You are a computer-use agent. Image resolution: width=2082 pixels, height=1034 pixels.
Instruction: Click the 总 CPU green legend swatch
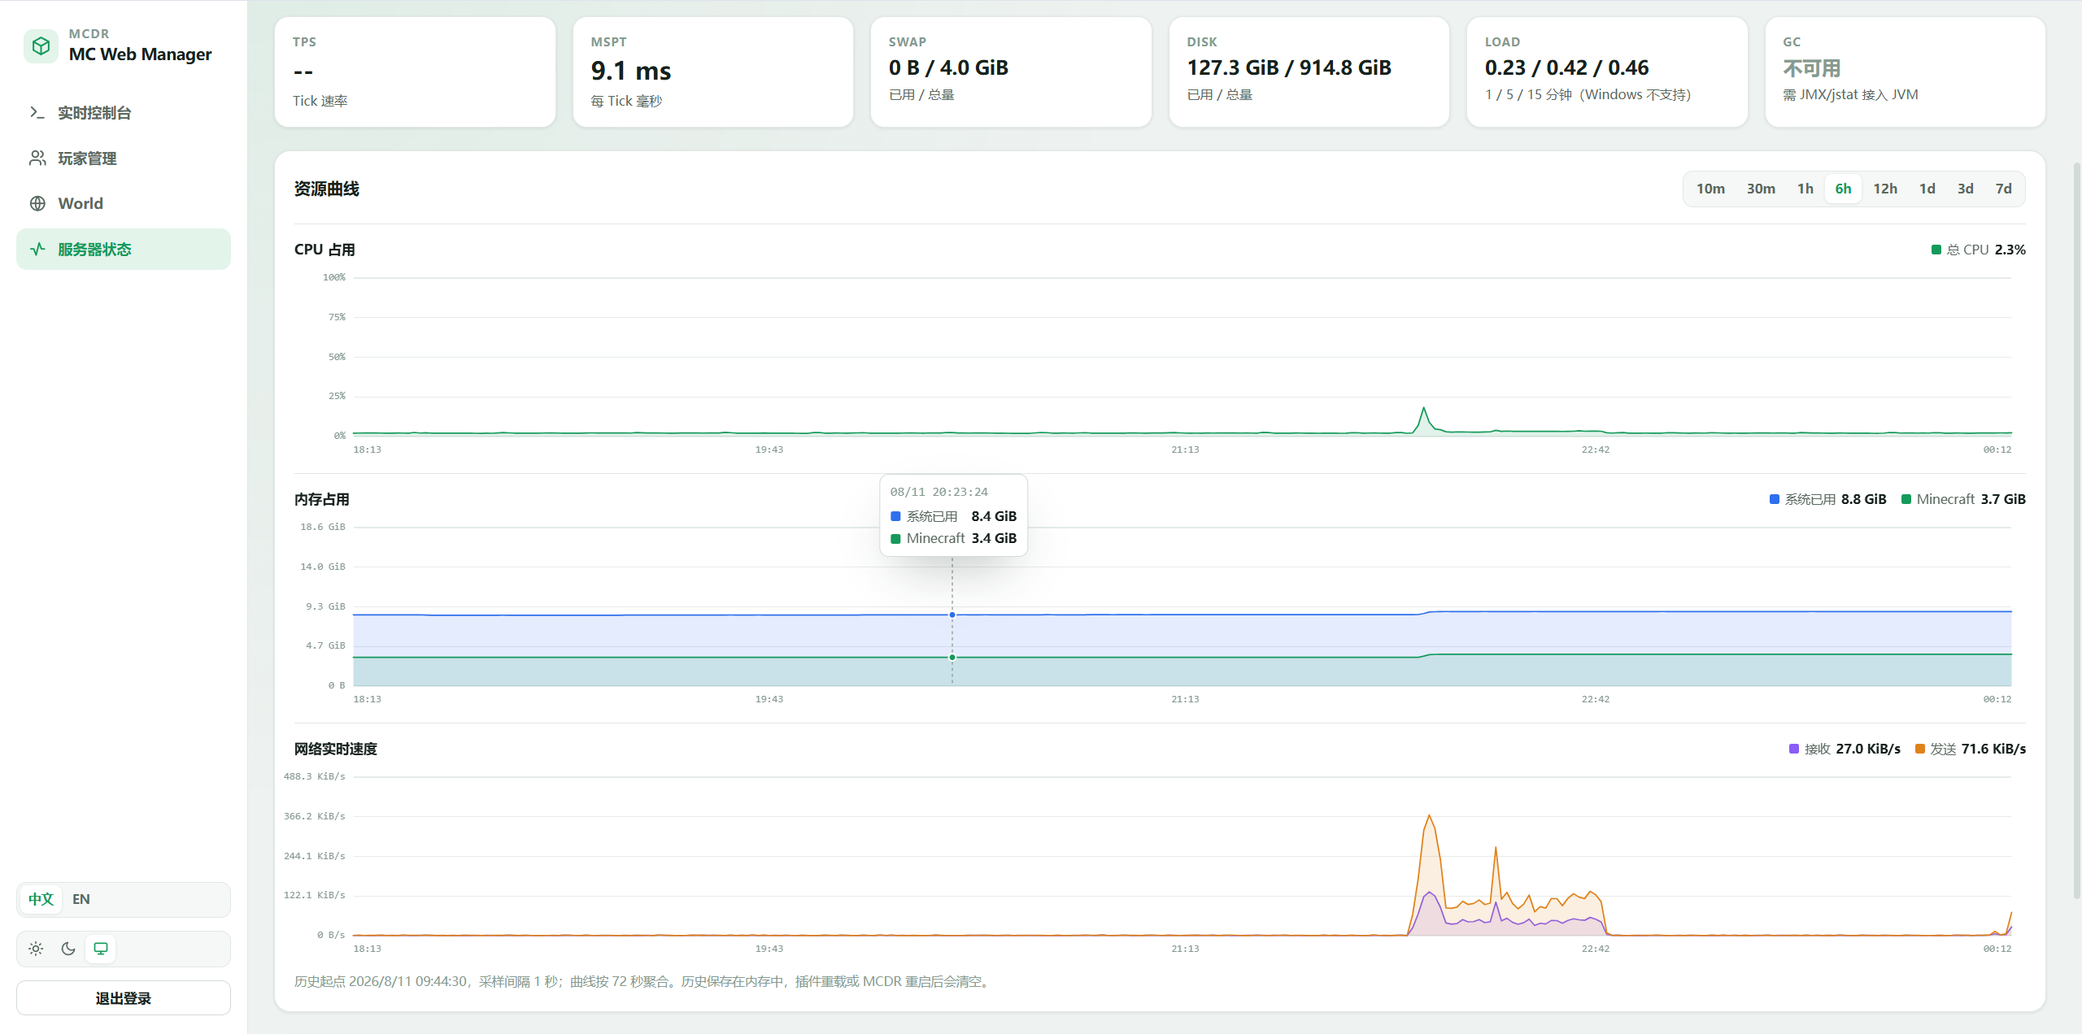coord(1936,250)
